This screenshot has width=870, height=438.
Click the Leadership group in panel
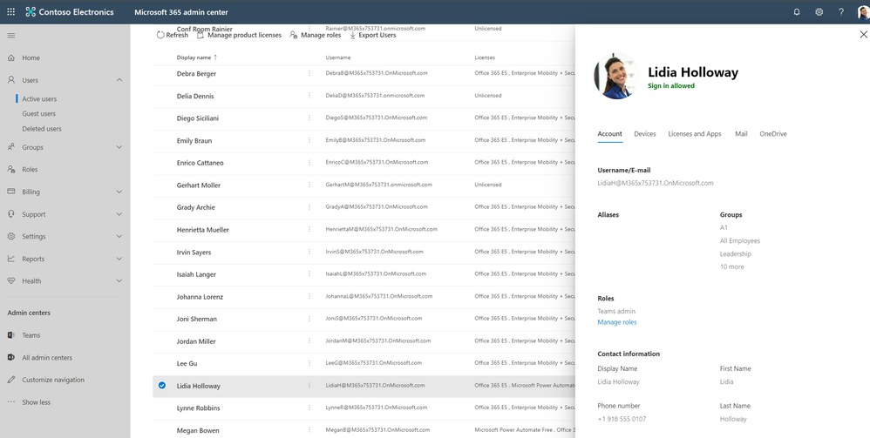point(735,254)
